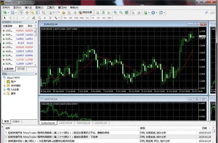This screenshot has height=143, width=218.
Task: Expand the 技术指标 tree node
Action: pos(4,86)
